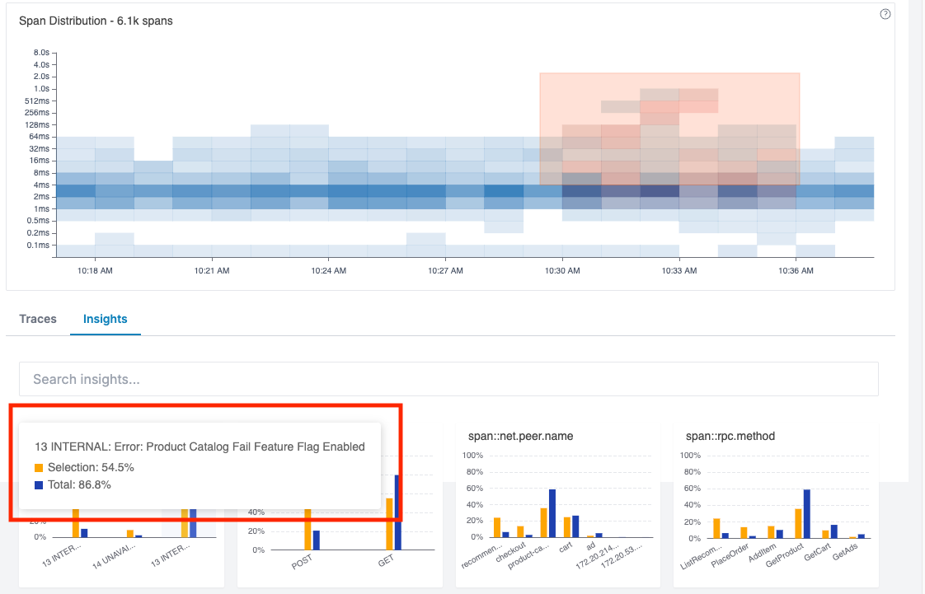Click the blue product-catalog bar in net.peer.name
The width and height of the screenshot is (925, 594).
tap(552, 513)
